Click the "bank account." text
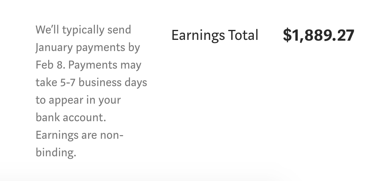This screenshot has width=377, height=181. coord(71,118)
